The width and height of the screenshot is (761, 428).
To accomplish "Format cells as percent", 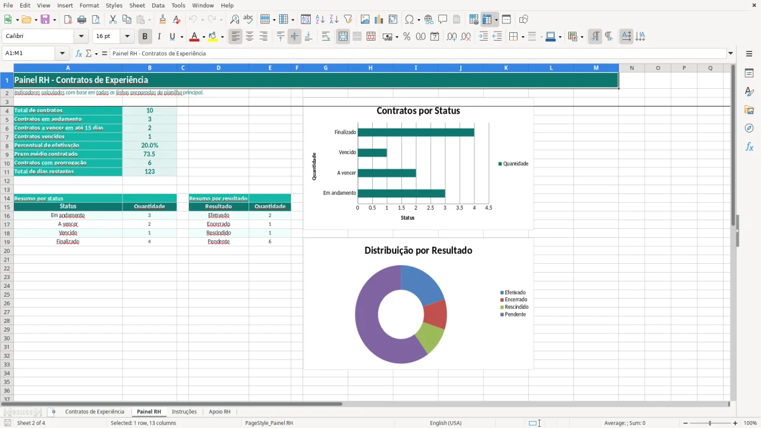I will 407,37.
